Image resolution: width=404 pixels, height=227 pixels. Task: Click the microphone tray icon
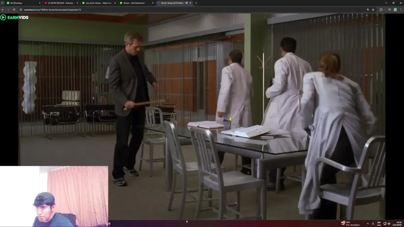coord(373,224)
